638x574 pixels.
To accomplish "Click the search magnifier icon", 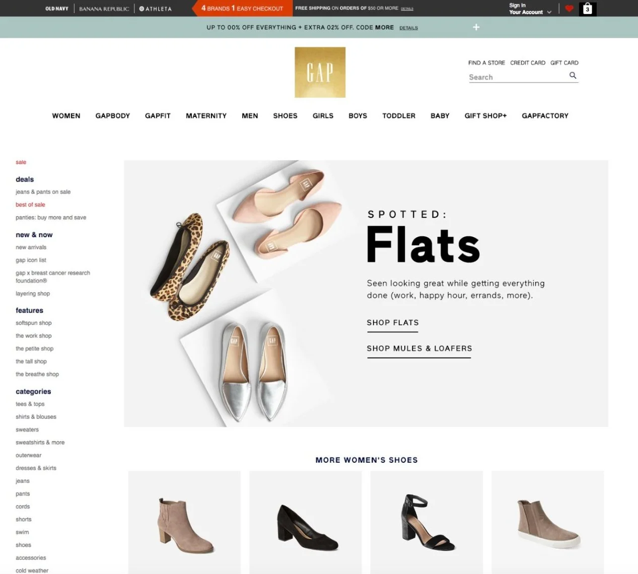I will [x=573, y=76].
